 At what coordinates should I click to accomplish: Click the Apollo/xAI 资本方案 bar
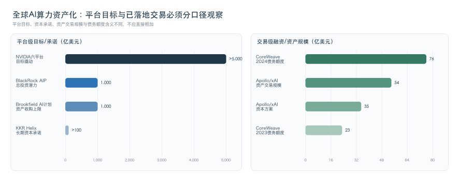[333, 106]
